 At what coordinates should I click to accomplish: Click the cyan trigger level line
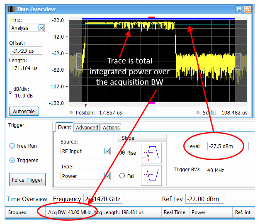point(205,25)
